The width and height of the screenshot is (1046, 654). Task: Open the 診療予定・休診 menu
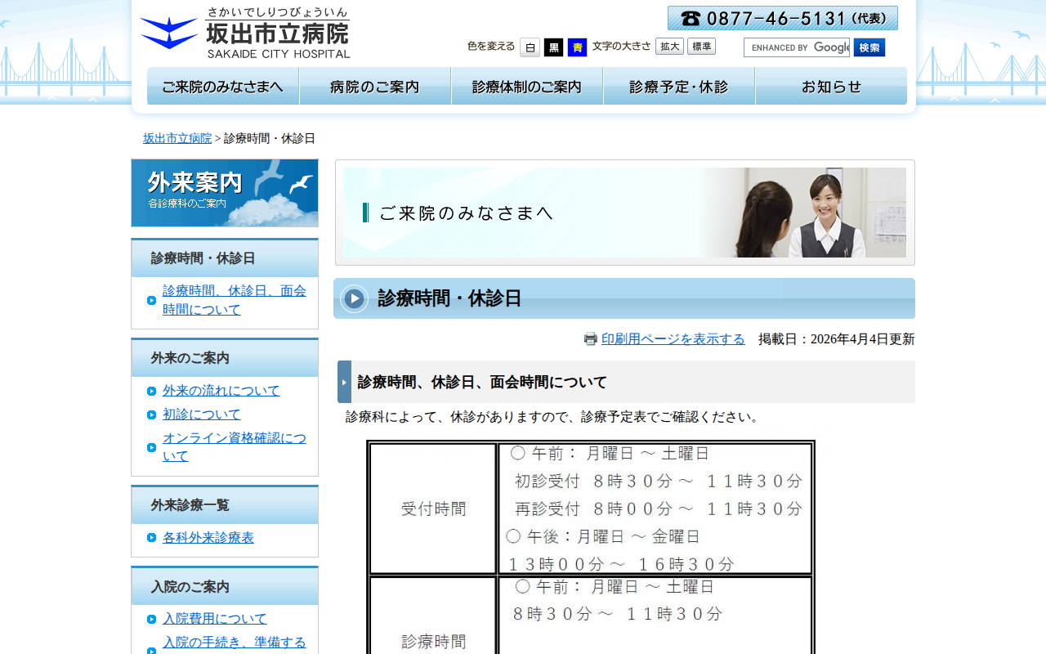click(x=679, y=86)
